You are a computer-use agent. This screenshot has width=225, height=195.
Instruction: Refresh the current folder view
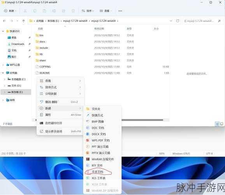point(178,21)
